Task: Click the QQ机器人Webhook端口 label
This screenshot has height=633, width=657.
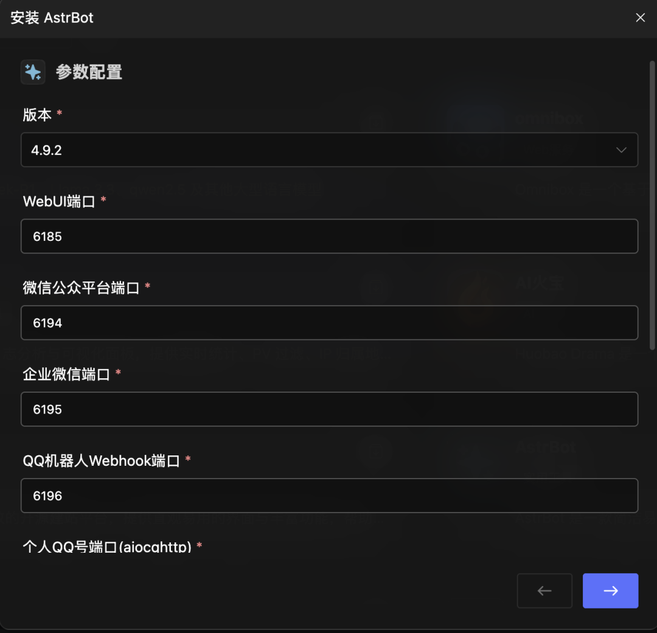Action: (x=101, y=461)
